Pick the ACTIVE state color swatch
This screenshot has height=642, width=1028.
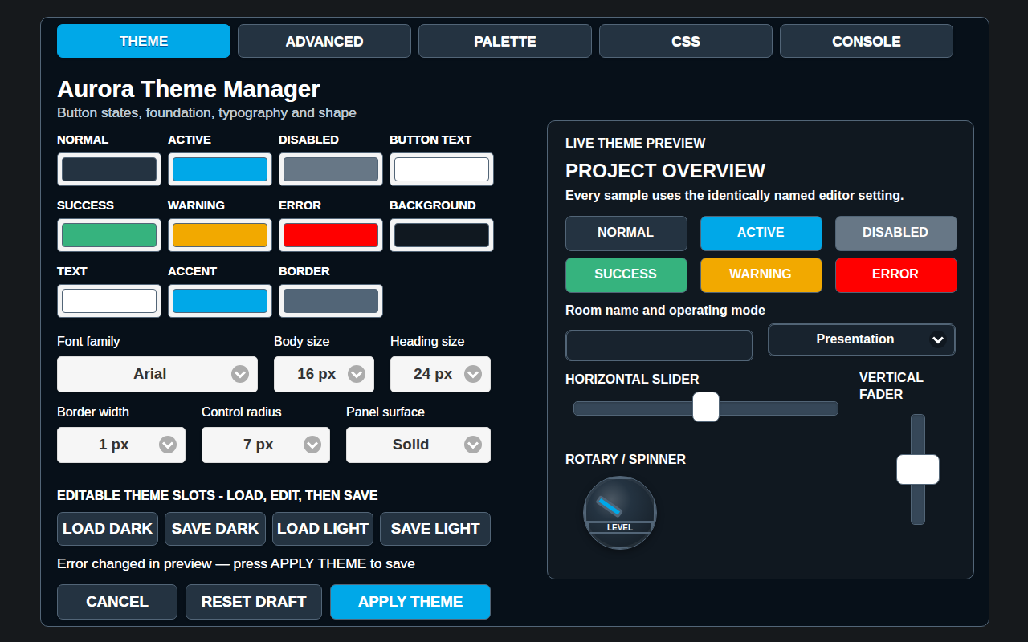tap(220, 169)
